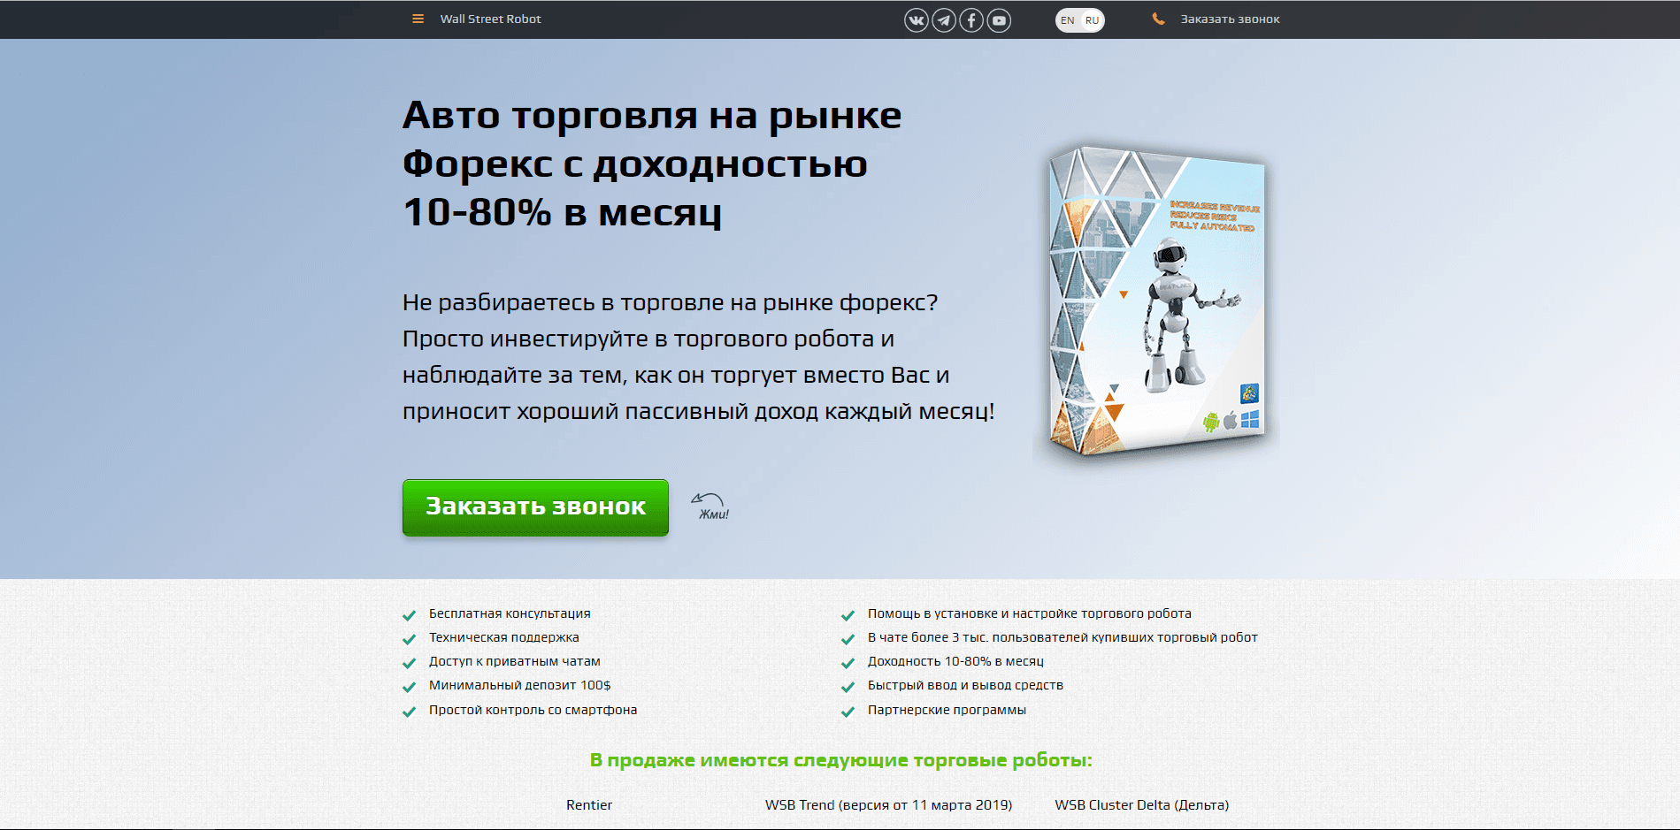This screenshot has width=1680, height=830.
Task: Toggle the EN/RU language switch
Action: click(x=1079, y=19)
